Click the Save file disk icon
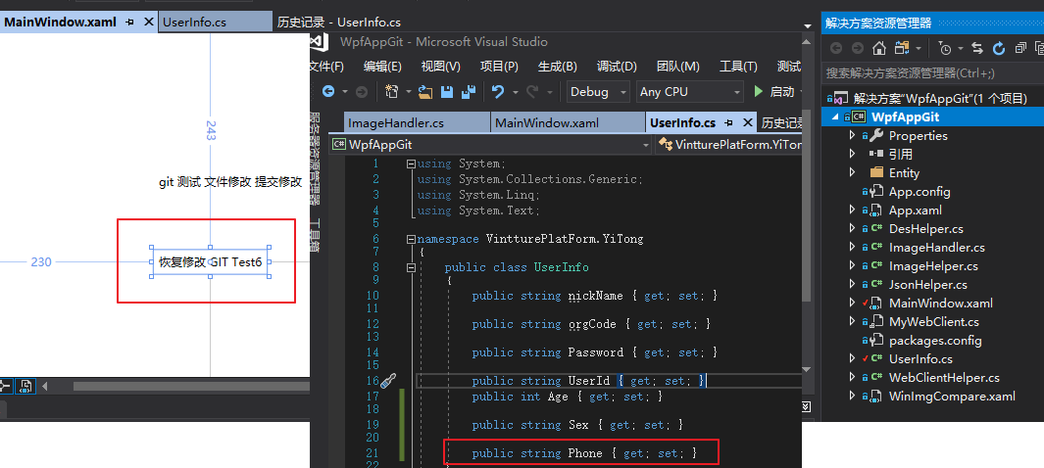1044x468 pixels. click(x=448, y=92)
